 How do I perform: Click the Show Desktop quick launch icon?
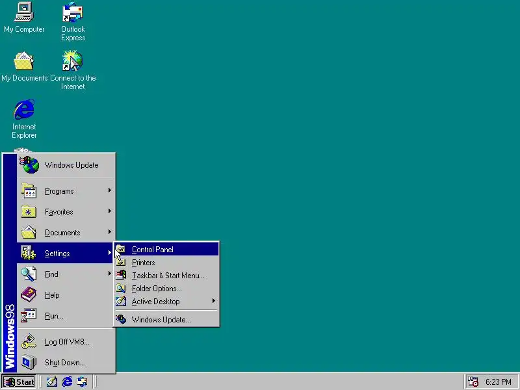coord(52,382)
